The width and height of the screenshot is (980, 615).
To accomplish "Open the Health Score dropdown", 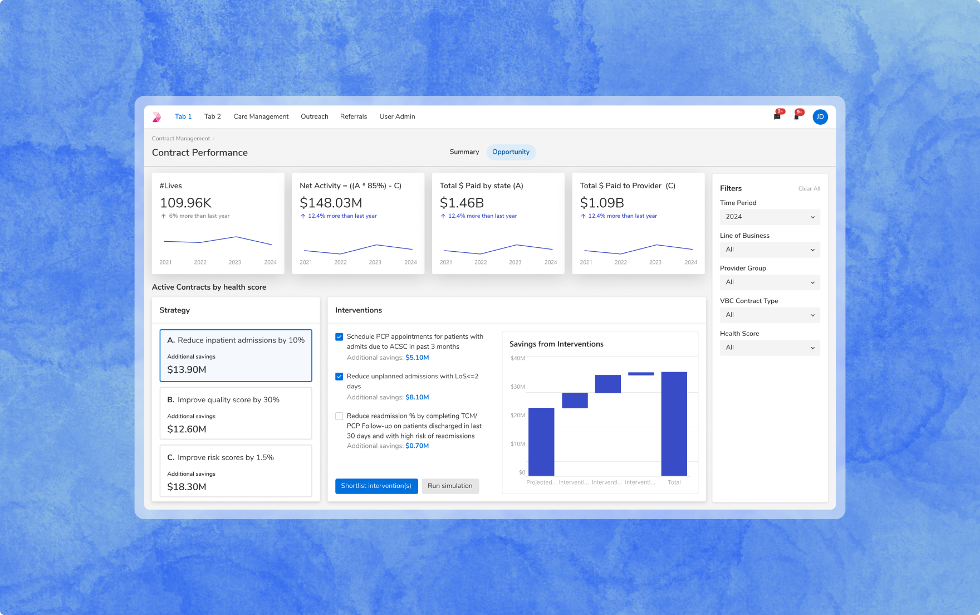I will pyautogui.click(x=770, y=348).
